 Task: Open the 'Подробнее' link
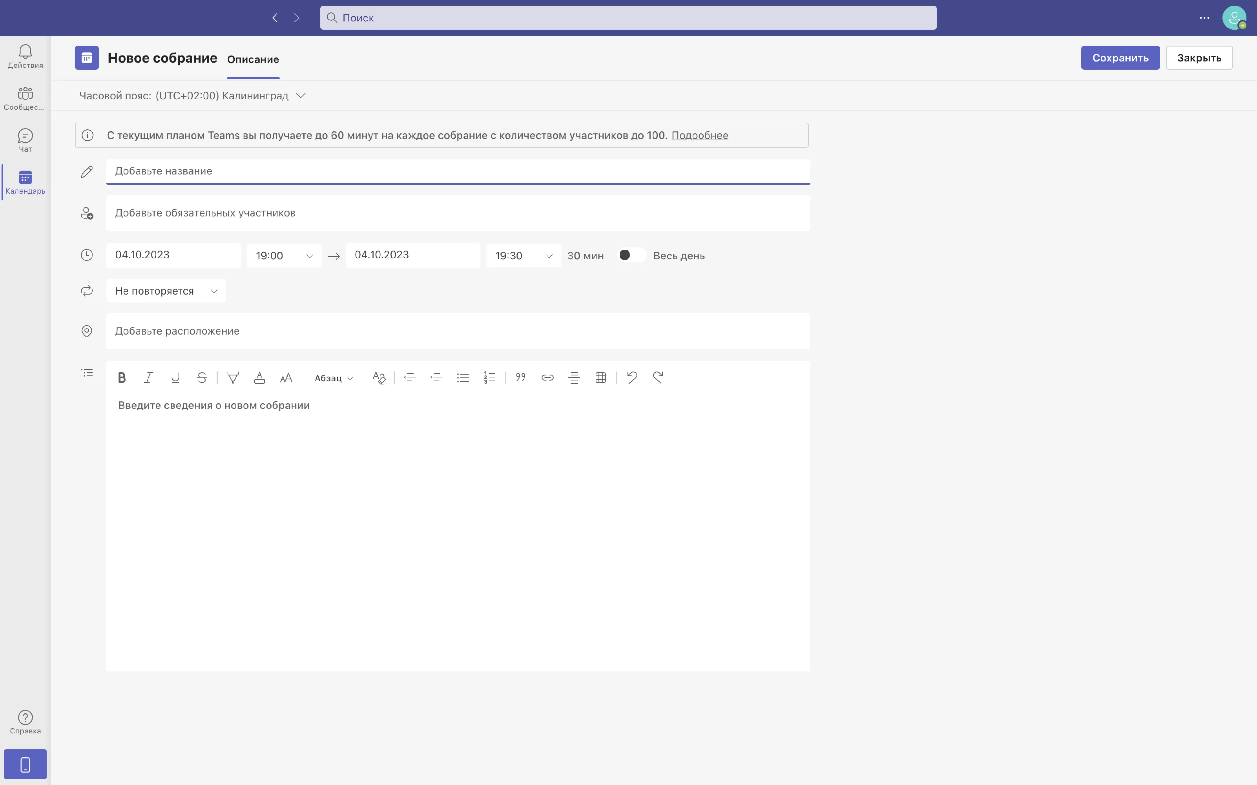click(700, 136)
